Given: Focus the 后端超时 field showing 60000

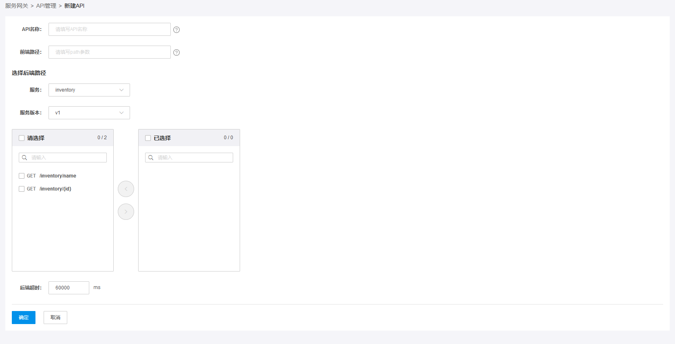Looking at the screenshot, I should coord(68,288).
